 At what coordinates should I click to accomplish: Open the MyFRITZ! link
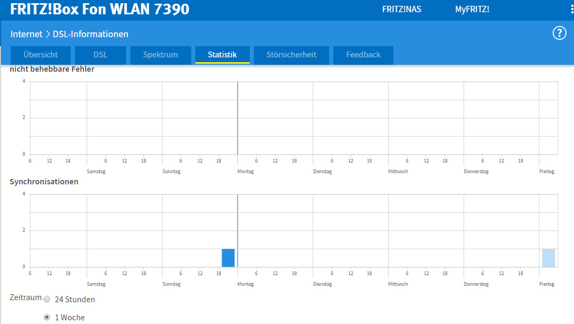tap(472, 9)
